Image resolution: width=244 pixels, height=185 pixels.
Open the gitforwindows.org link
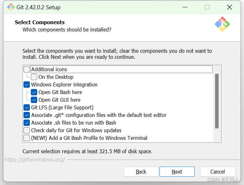35,160
